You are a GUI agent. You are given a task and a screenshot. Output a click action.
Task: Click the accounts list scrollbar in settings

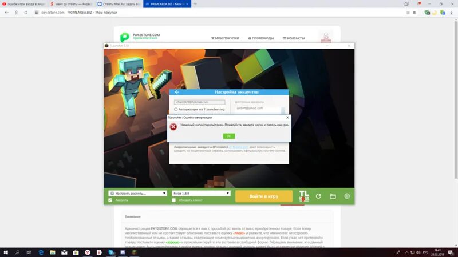pos(283,110)
